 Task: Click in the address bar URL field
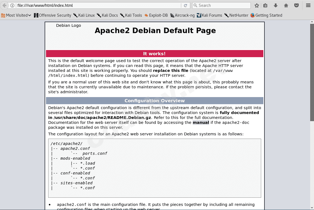(x=98, y=5)
